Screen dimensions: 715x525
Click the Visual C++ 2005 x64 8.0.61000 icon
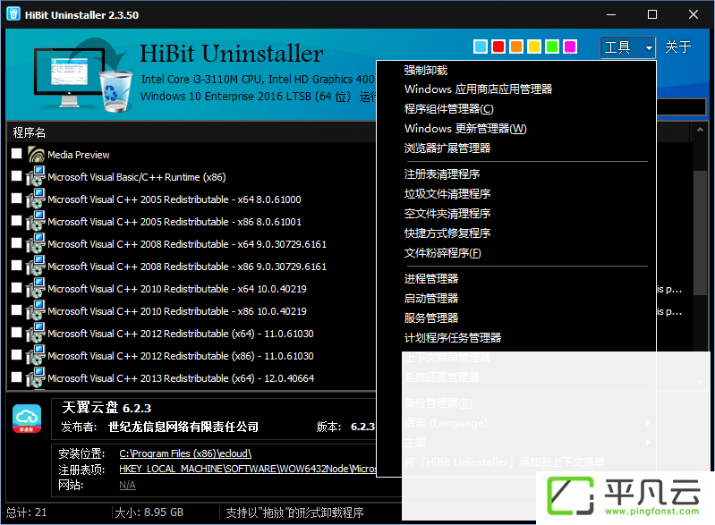coord(36,199)
